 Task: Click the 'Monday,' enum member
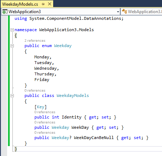(x=43, y=57)
